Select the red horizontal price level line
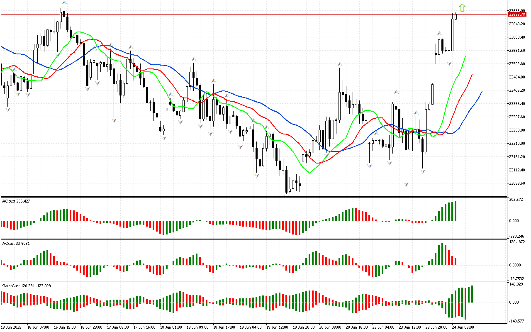This screenshot has height=332, width=531. coord(249,14)
